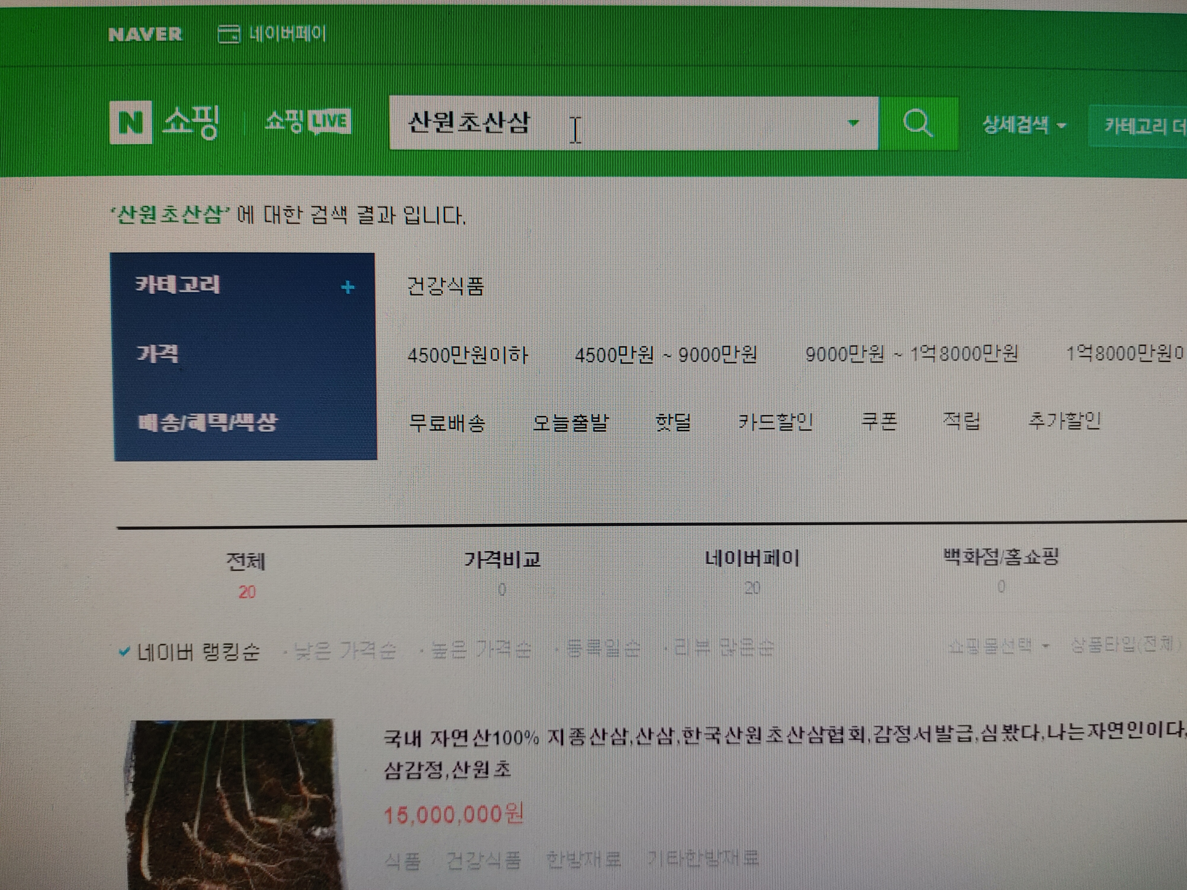1187x890 pixels.
Task: Switch to the 네이버페이 results tab
Action: 752,559
